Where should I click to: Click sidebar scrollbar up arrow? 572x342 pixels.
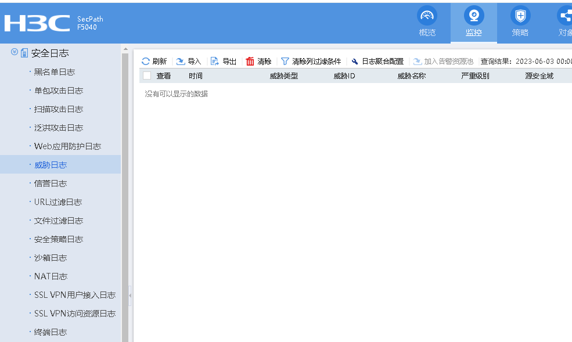click(125, 49)
